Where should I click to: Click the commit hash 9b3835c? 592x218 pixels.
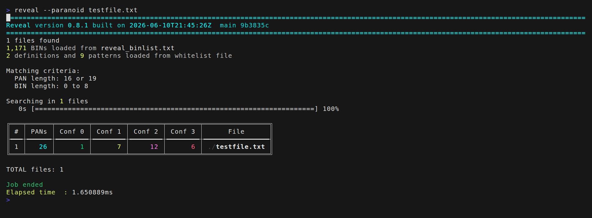tap(255, 25)
